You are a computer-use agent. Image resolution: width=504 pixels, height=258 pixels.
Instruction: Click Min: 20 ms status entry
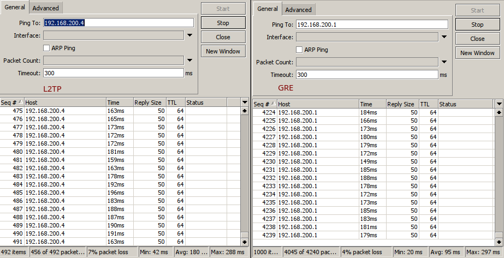click(411, 252)
